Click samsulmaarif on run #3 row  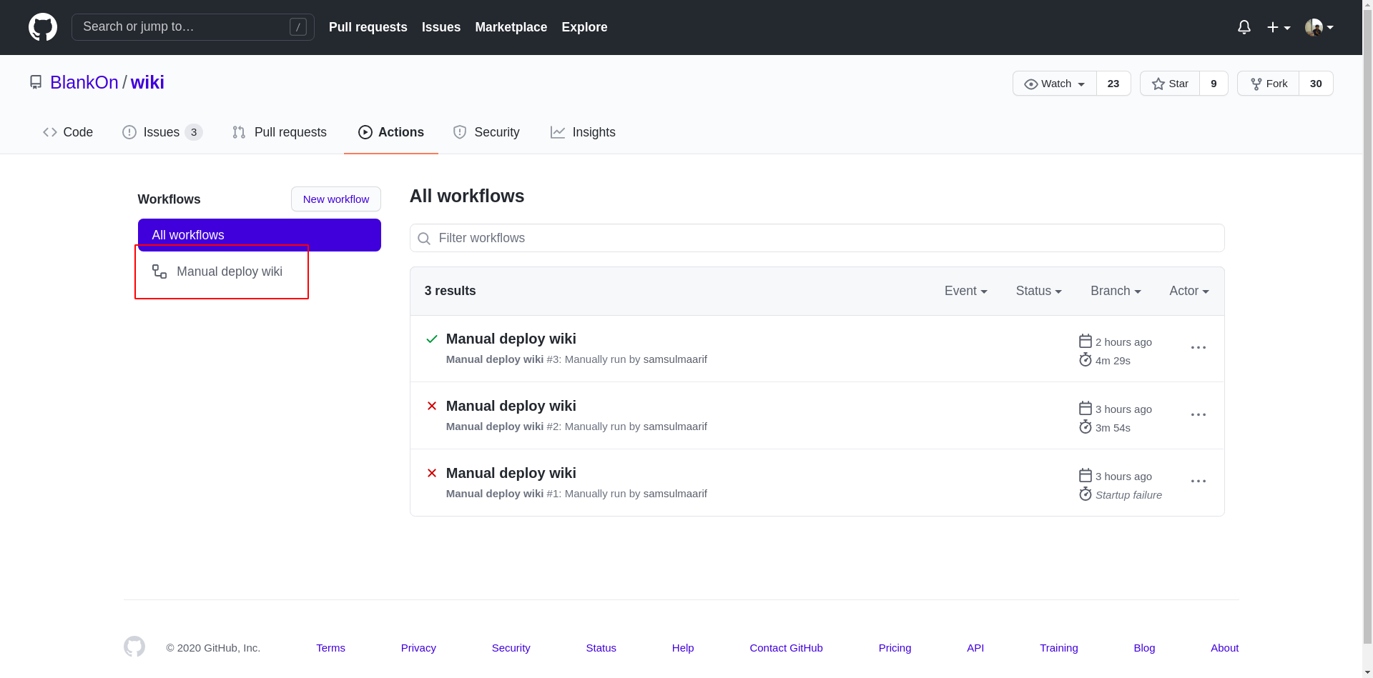(675, 359)
